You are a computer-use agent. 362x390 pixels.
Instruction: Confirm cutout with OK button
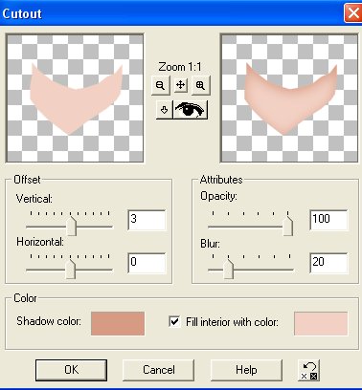tap(71, 370)
